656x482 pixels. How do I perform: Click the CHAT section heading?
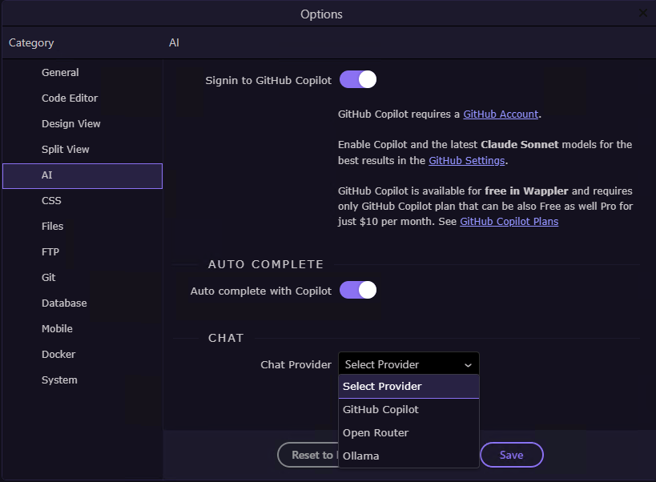226,338
